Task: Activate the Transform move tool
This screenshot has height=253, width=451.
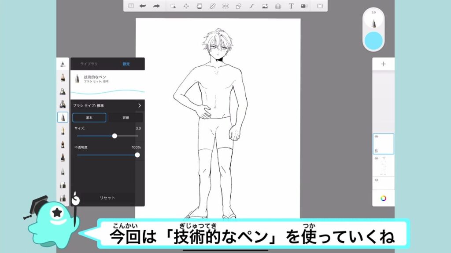Action: (186, 6)
